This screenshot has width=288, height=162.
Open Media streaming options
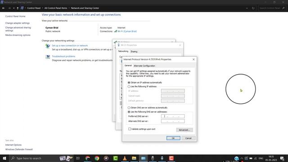[18, 35]
